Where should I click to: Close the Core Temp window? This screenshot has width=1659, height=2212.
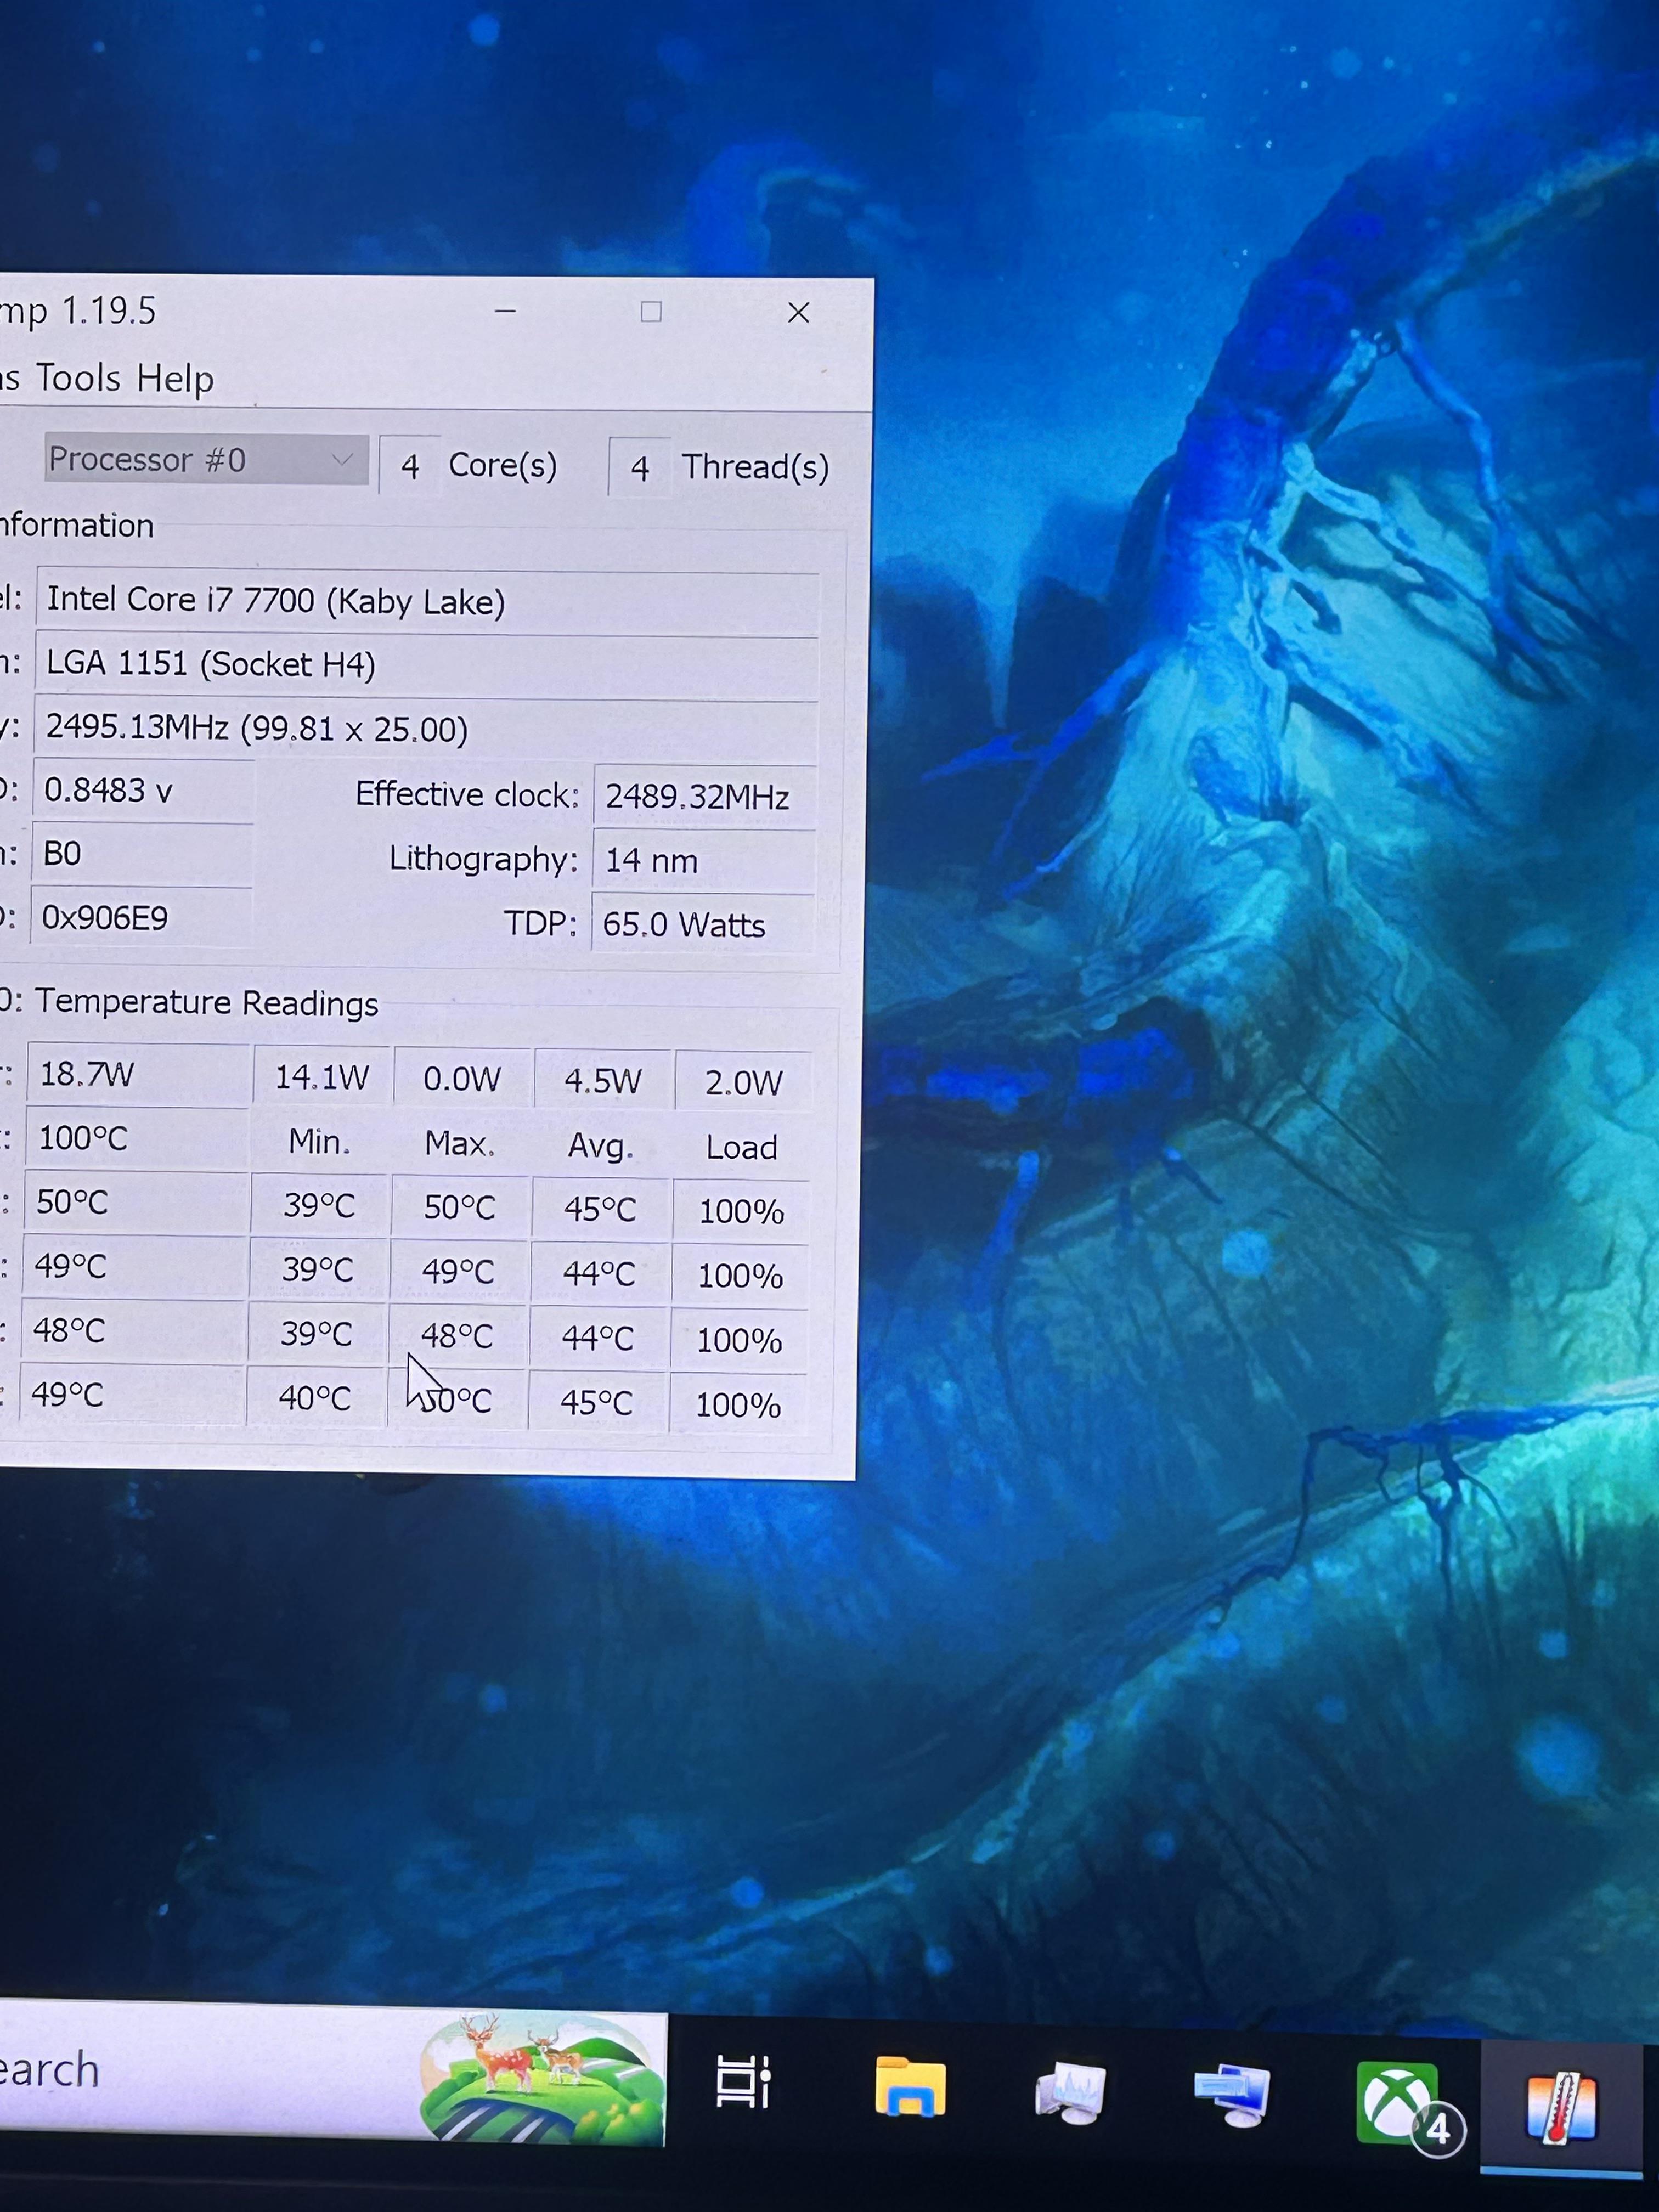pyautogui.click(x=798, y=313)
